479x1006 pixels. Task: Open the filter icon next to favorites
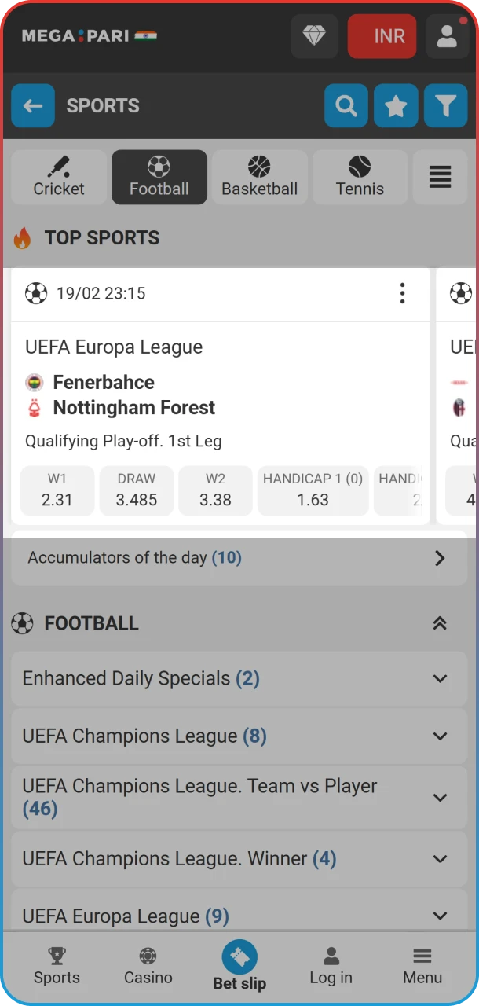pos(446,105)
